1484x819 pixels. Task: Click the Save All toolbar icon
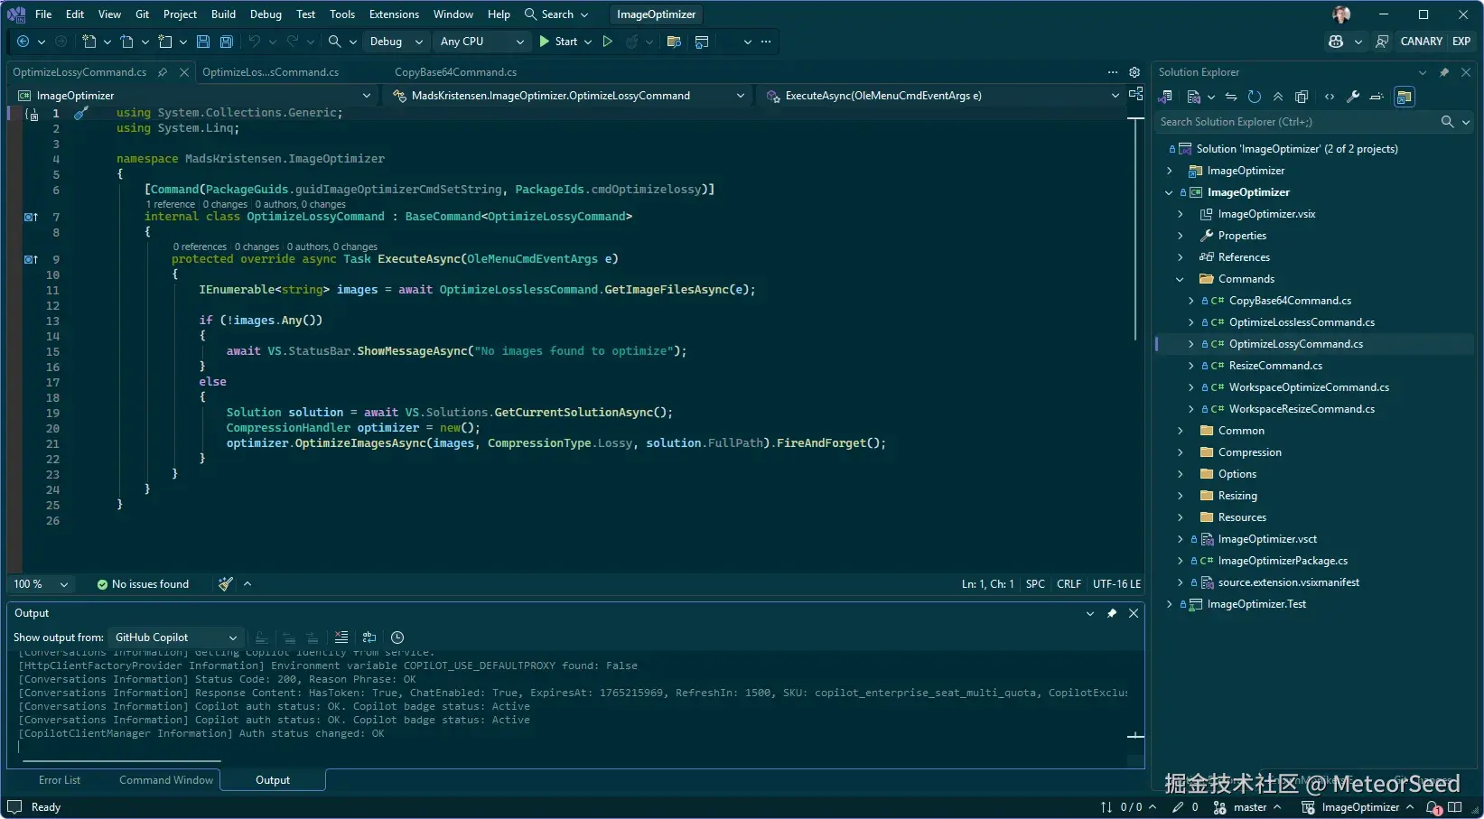click(226, 42)
